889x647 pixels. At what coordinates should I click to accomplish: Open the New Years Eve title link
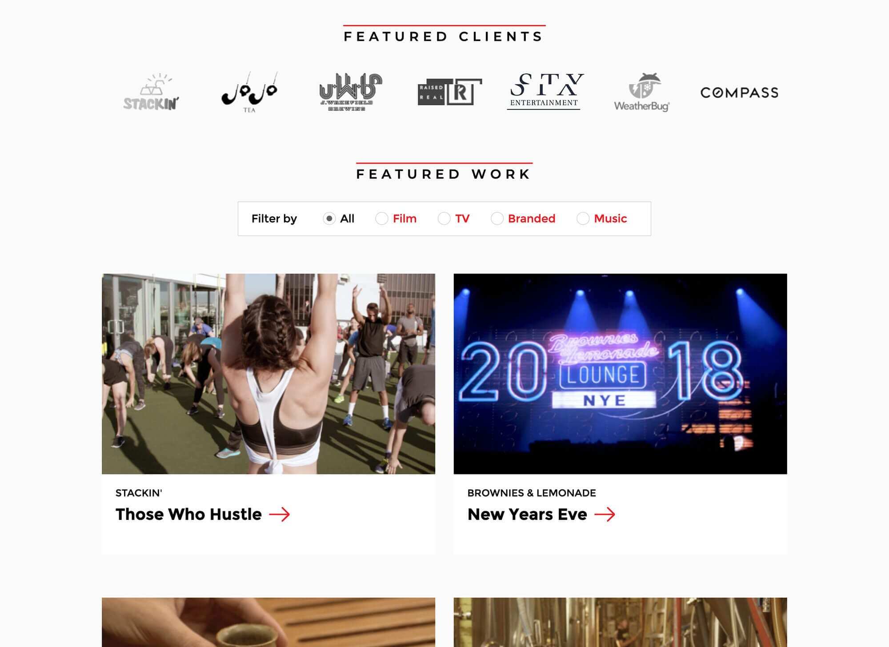pos(527,515)
